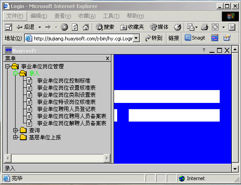Open the 查看(V) menu
This screenshot has width=241, height=185.
pyautogui.click(x=63, y=16)
